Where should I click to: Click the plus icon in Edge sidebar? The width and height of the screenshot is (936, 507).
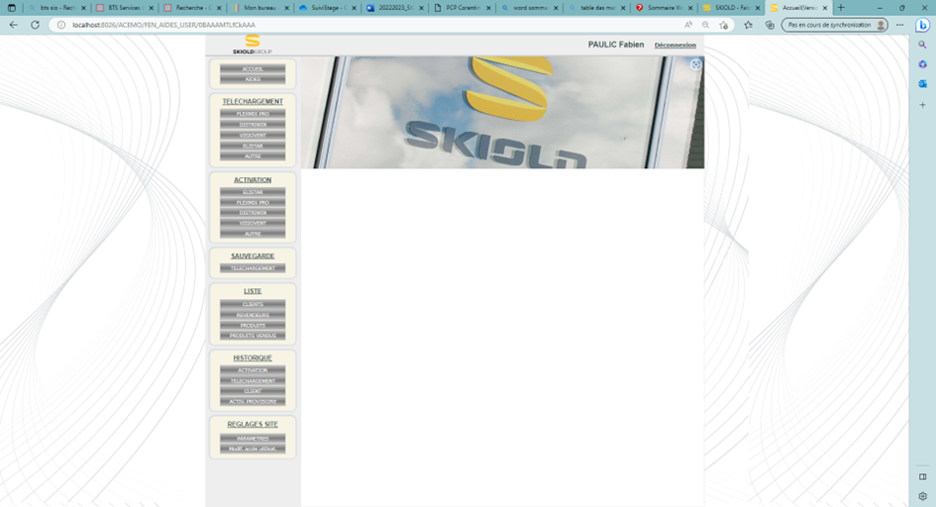click(922, 105)
